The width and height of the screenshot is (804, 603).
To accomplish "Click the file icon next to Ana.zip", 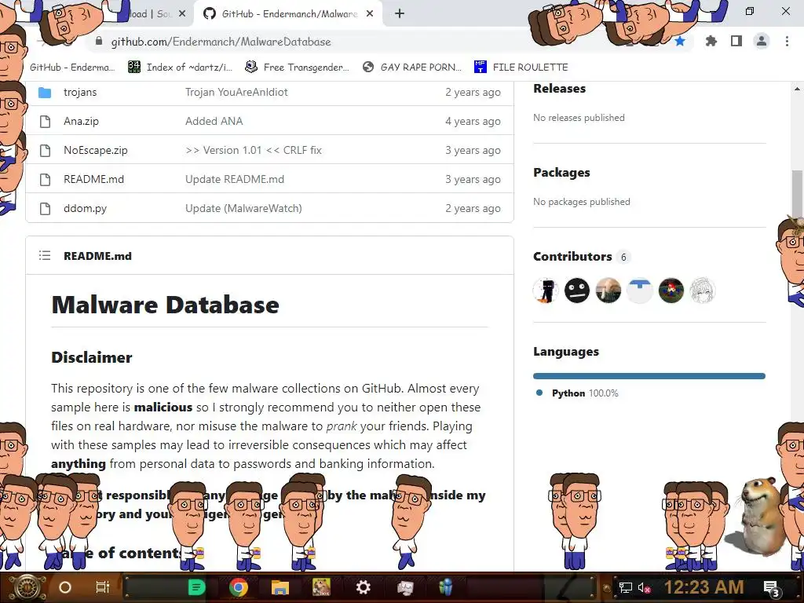I will 45,122.
